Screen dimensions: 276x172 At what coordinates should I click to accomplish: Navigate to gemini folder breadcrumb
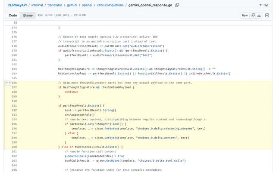pos(72,5)
